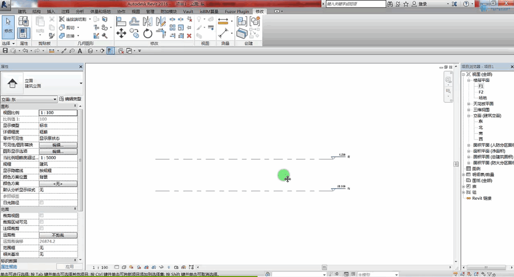Toggle the Properties palette icon in ribbon
514x277 pixels.
click(24, 33)
